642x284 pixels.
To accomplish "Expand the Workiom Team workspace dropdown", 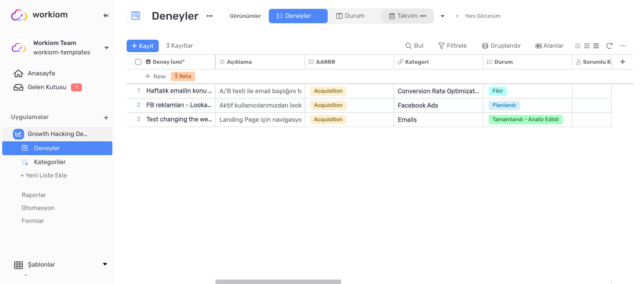I will 106,48.
